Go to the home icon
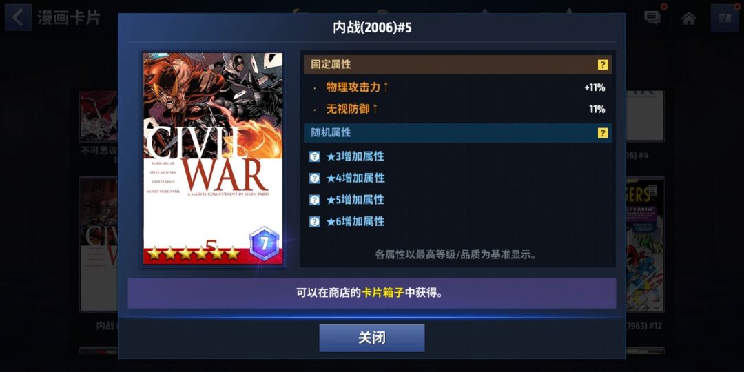Viewport: 744px width, 372px height. (688, 19)
